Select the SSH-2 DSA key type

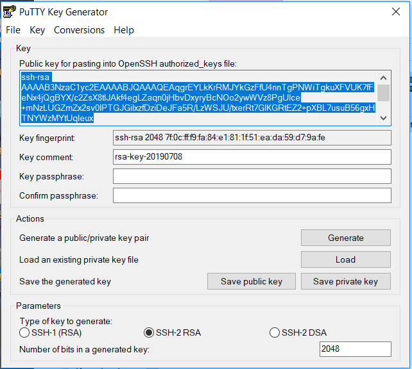click(x=275, y=332)
